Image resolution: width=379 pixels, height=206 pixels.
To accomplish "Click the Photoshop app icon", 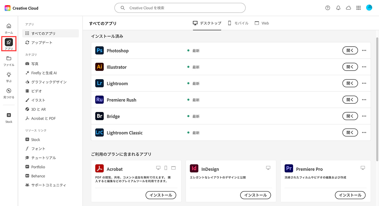I will click(x=100, y=50).
